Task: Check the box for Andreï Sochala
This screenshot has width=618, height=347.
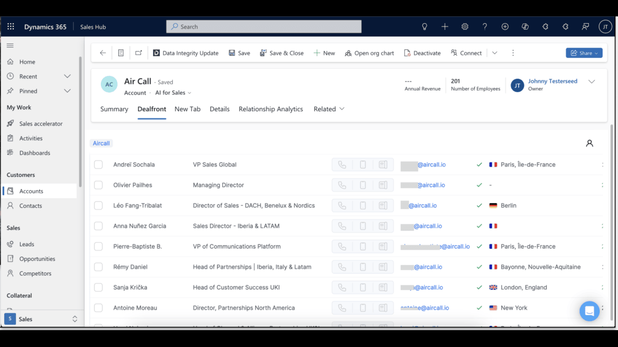Action: pyautogui.click(x=98, y=165)
